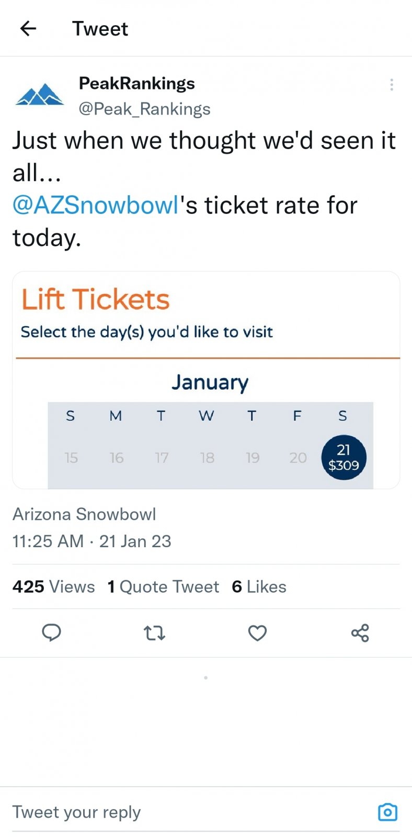Pick January 19 from visit days
Screen dimensions: 412x837
[253, 457]
